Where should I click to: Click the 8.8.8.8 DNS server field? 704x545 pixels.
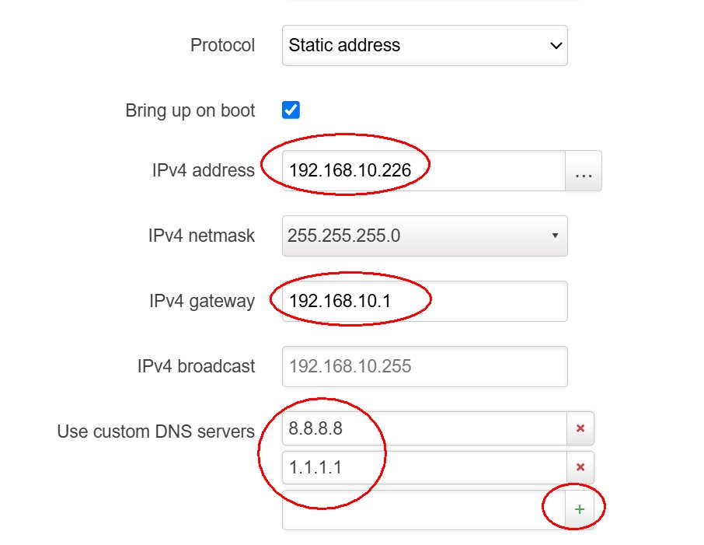(x=425, y=428)
